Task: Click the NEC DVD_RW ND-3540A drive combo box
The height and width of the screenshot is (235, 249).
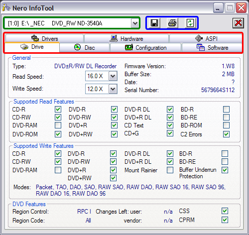Action: 72,23
